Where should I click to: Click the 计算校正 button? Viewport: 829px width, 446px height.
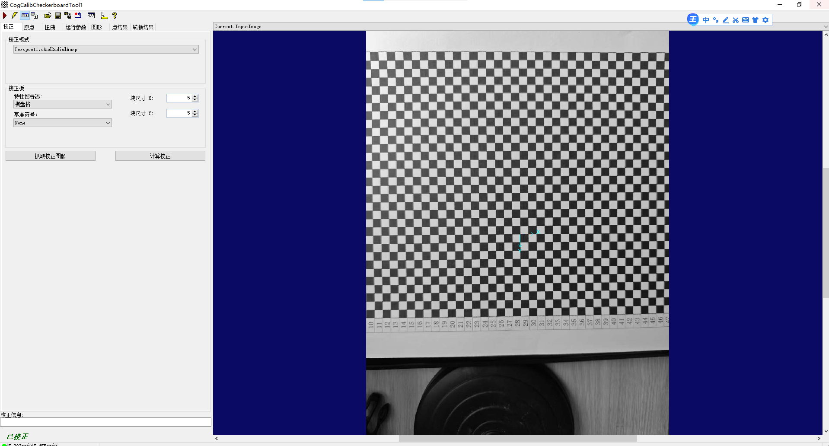[160, 156]
